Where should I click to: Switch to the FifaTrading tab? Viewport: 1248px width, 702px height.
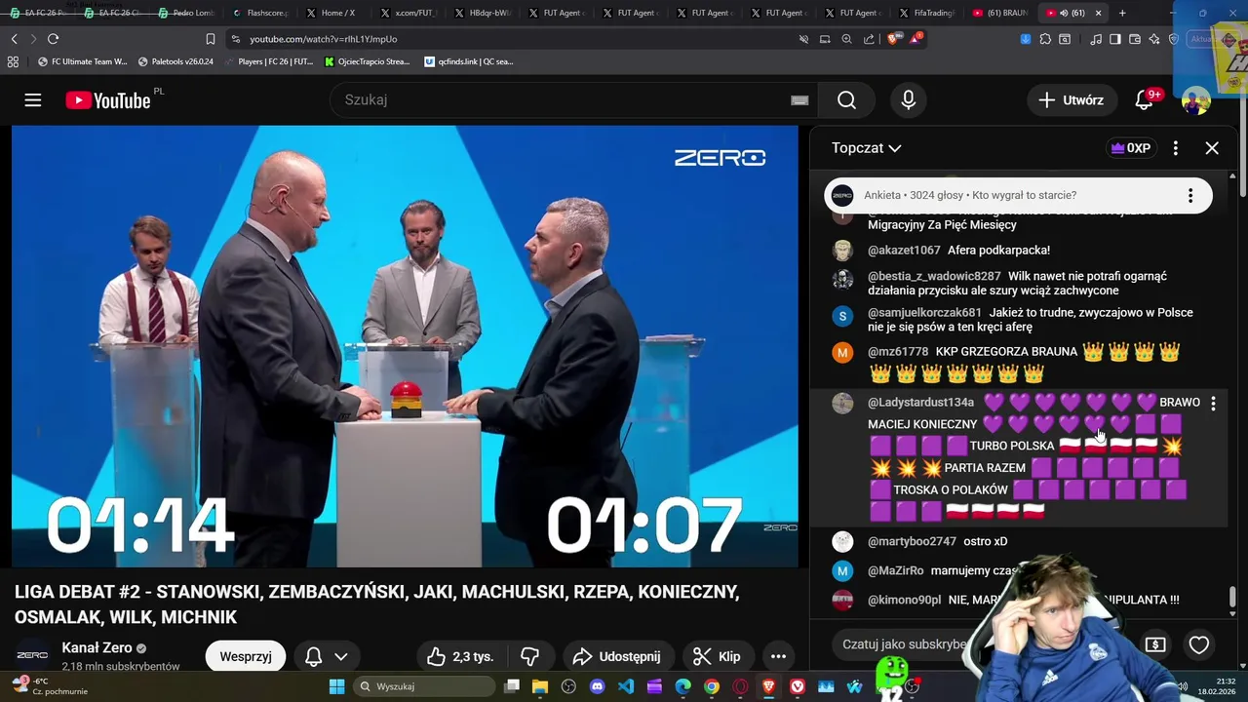click(925, 13)
